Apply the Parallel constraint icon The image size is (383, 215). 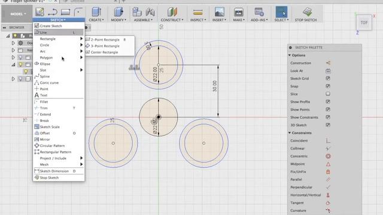[328, 180]
